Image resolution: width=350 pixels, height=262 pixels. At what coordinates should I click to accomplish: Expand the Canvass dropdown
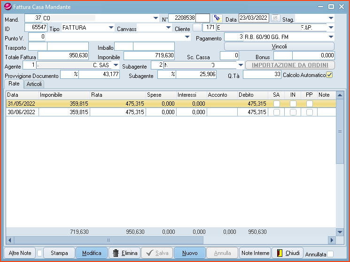click(x=168, y=27)
